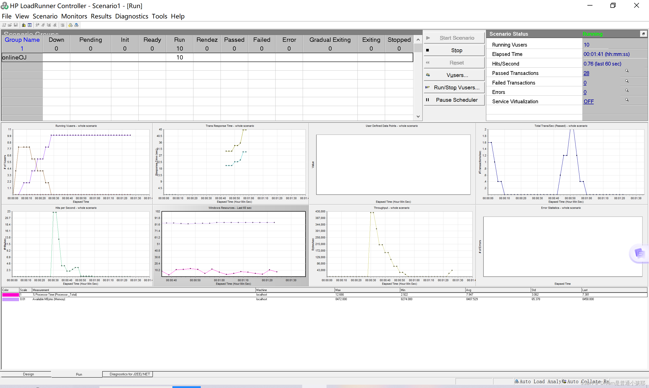Click the LoadRunner app icon in title bar
Viewport: 649px width, 388px height.
click(5, 6)
